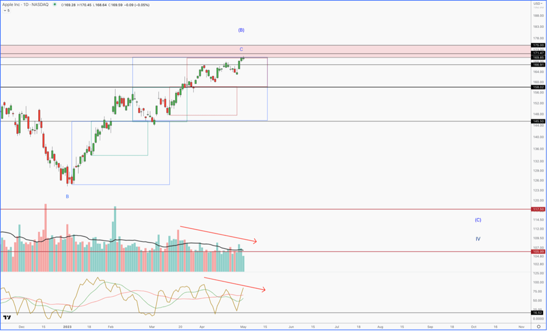The height and width of the screenshot is (331, 547).
Task: Click the (B) wave label
Action: pos(241,30)
